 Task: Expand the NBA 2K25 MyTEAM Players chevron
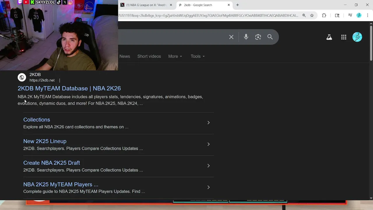click(208, 187)
